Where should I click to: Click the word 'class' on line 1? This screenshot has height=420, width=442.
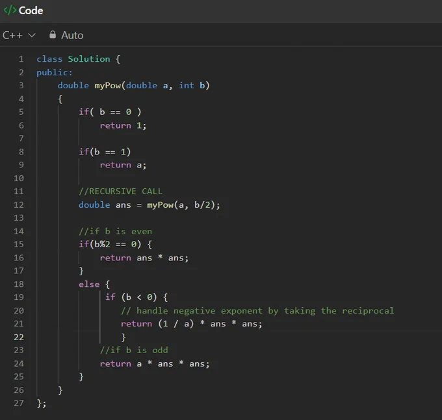(x=49, y=59)
